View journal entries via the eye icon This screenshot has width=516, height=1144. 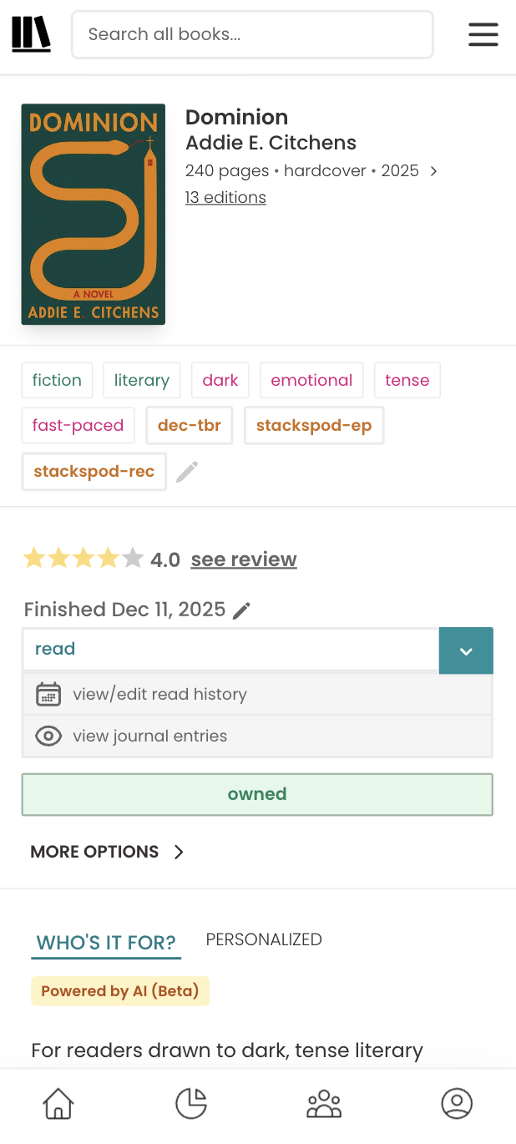(x=48, y=736)
